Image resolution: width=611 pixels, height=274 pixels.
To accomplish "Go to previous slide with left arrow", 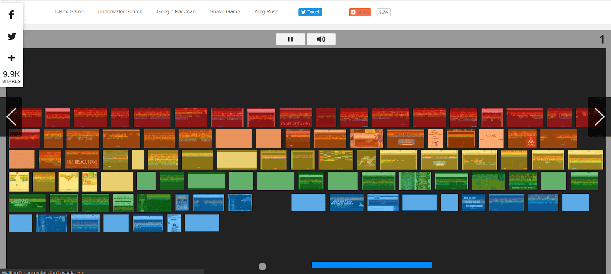I will pos(11,117).
